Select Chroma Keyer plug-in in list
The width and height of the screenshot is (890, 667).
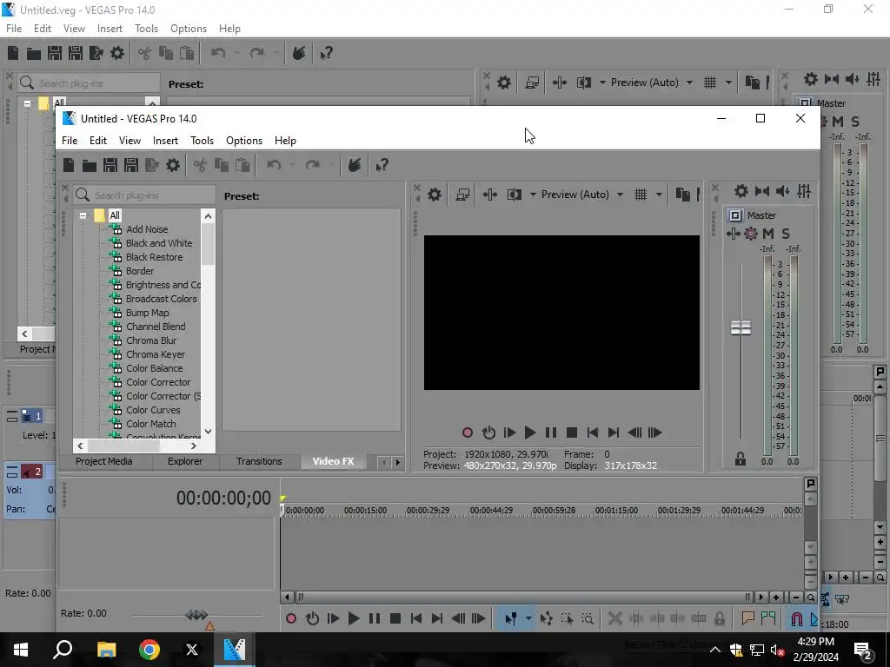(156, 354)
